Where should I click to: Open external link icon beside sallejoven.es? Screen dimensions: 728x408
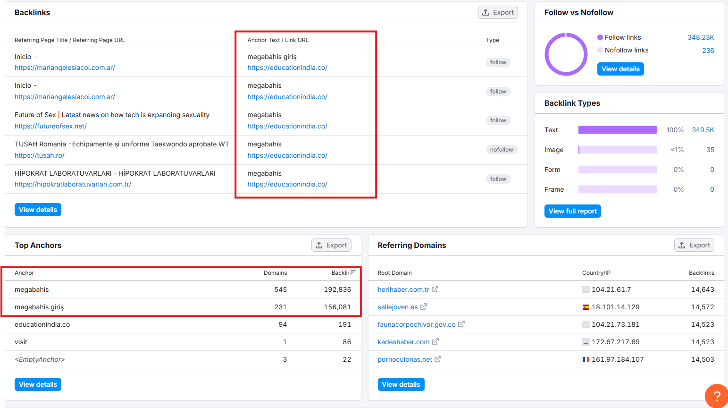point(424,306)
